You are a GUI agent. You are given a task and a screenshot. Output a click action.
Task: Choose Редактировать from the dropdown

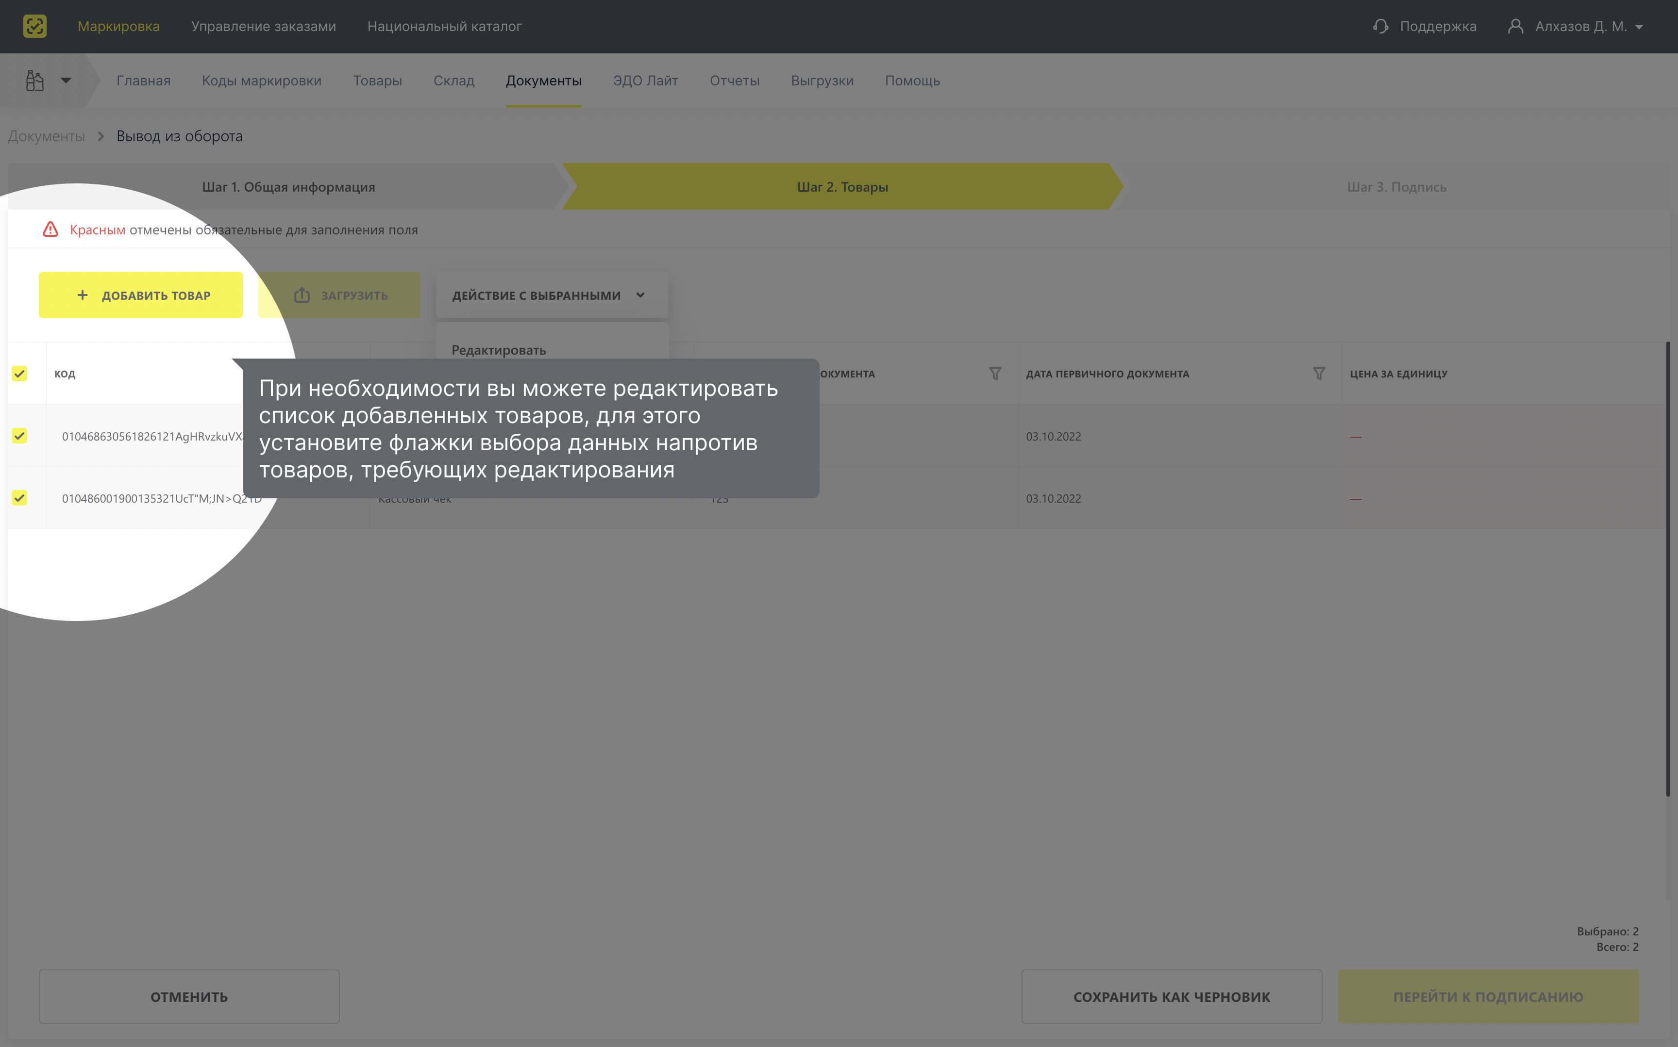click(499, 350)
